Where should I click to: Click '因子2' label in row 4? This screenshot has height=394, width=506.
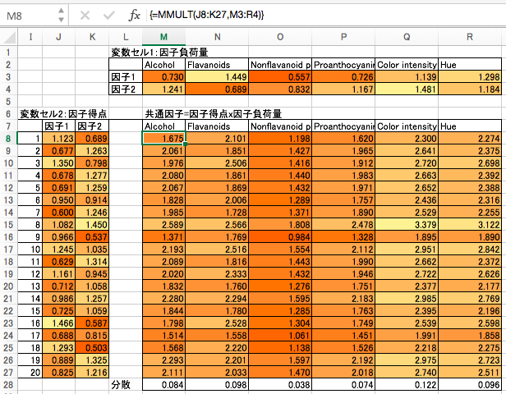(x=126, y=89)
